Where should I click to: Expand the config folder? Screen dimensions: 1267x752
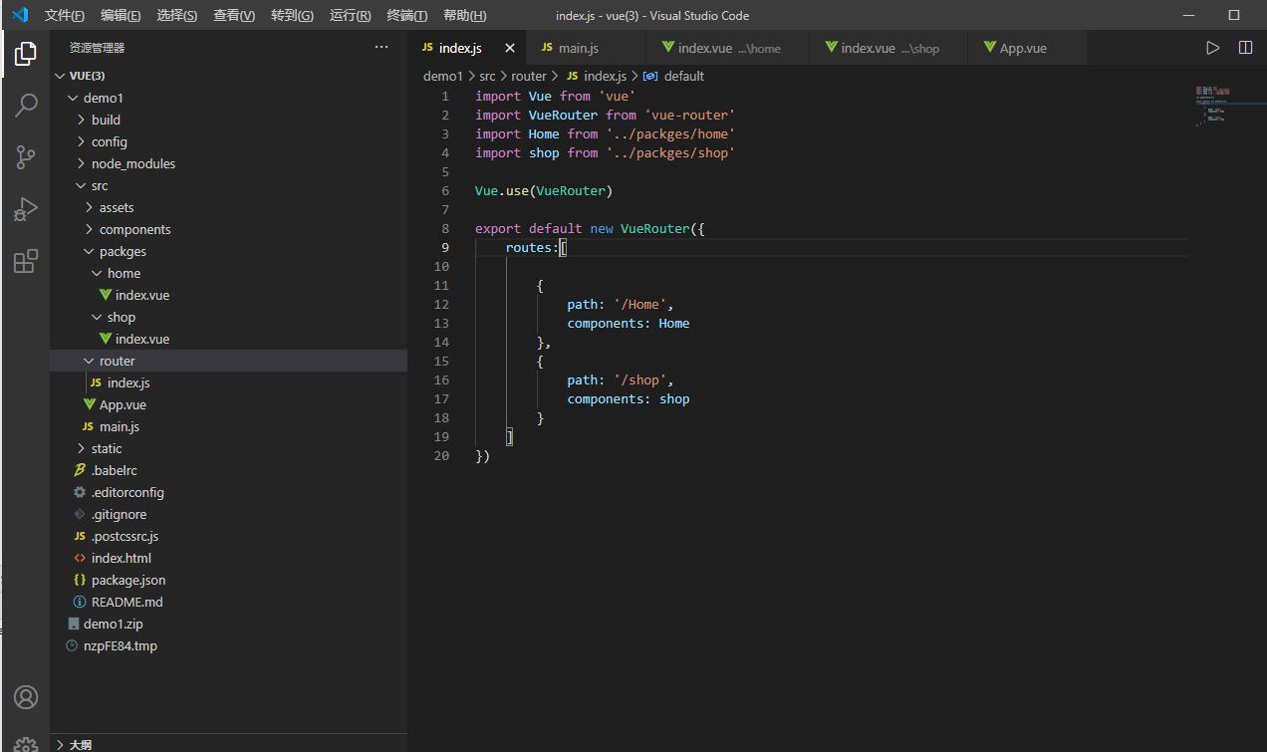[x=228, y=141]
